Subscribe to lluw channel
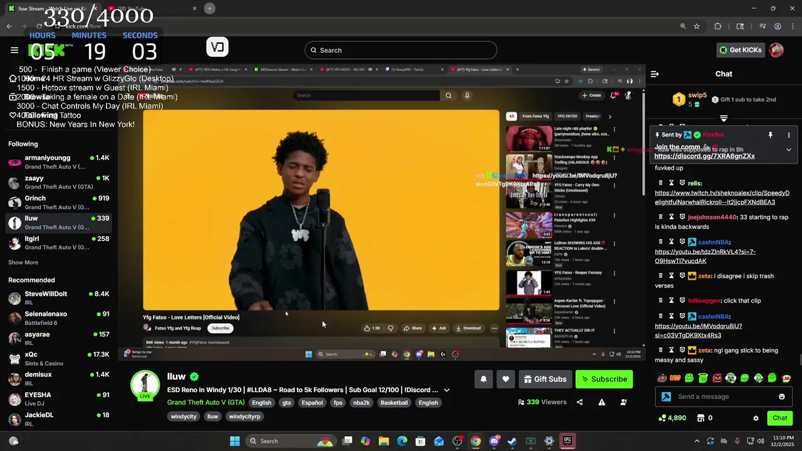This screenshot has width=802, height=451. (x=604, y=379)
